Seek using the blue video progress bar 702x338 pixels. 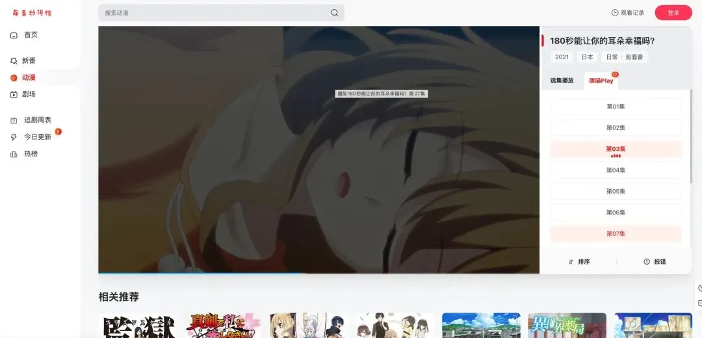(x=318, y=272)
